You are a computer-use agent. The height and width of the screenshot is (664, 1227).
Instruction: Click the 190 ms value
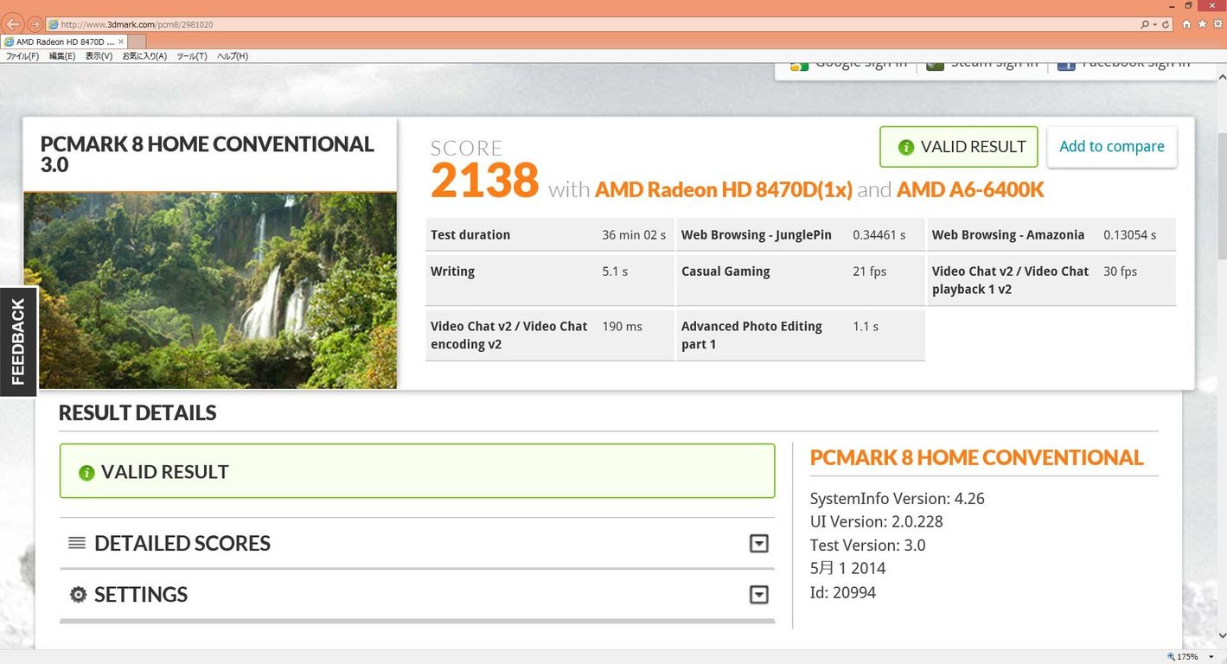click(x=622, y=327)
